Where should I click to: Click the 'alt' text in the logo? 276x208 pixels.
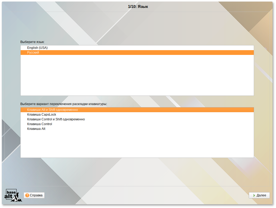click(x=9, y=197)
